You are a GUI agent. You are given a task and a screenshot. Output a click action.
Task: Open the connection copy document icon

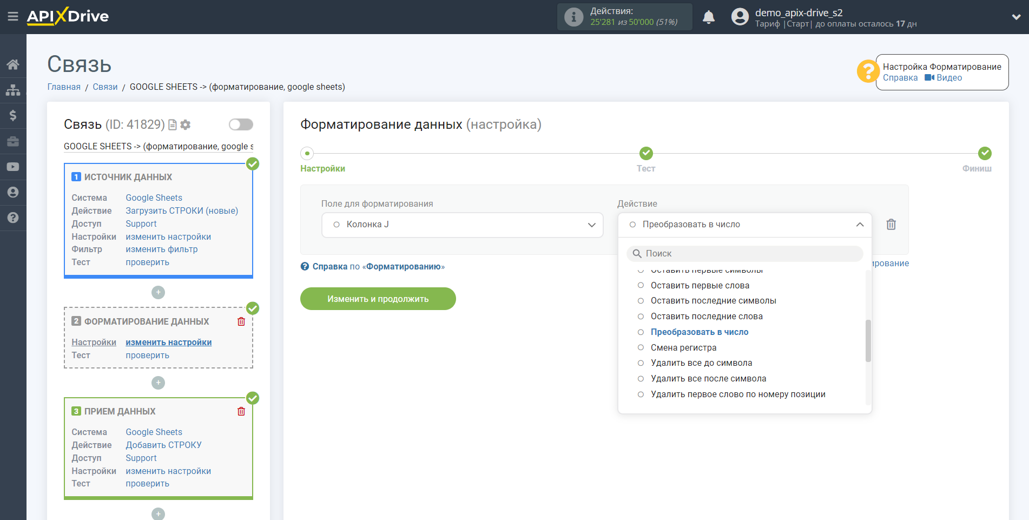pos(173,125)
